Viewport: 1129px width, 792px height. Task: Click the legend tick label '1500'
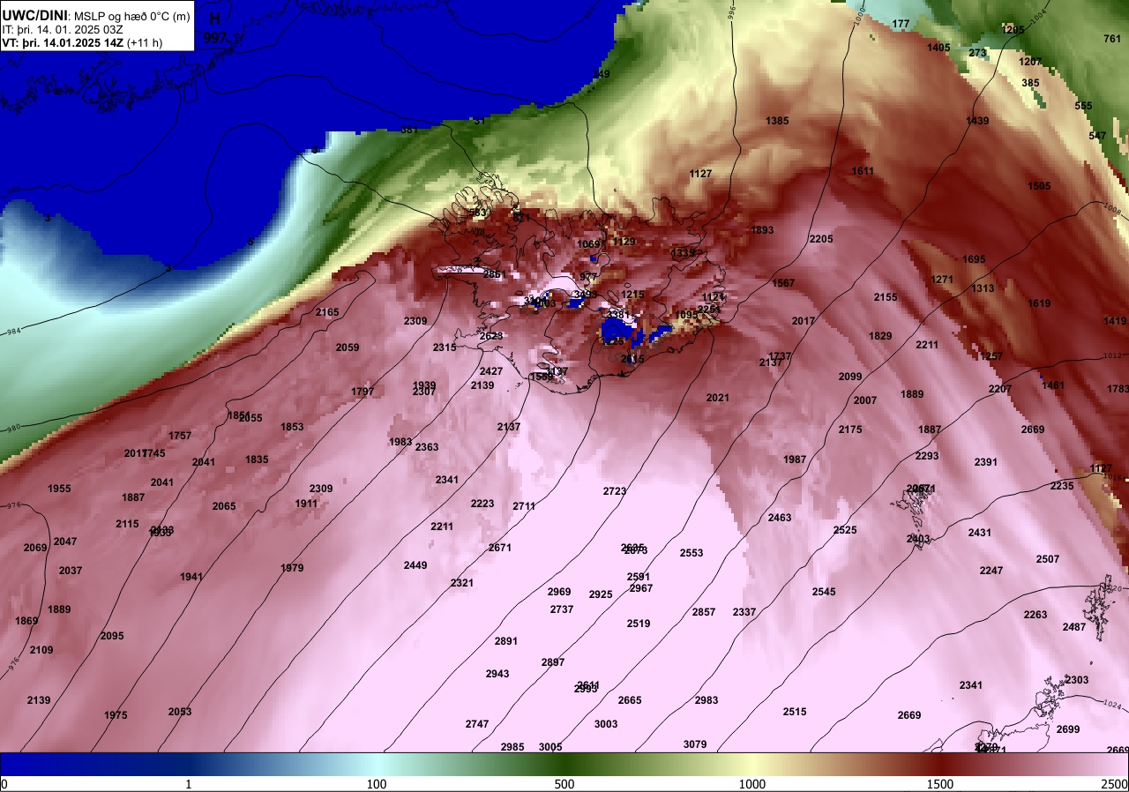pos(940,784)
